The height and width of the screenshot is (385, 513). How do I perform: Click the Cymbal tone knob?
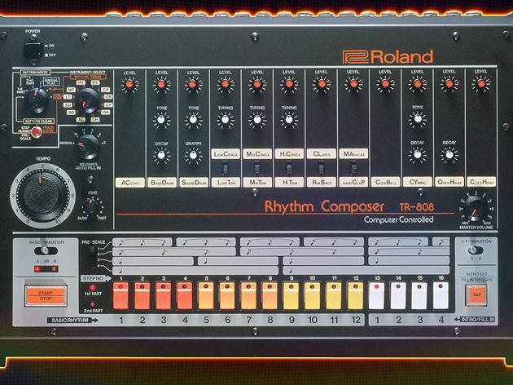[418, 119]
